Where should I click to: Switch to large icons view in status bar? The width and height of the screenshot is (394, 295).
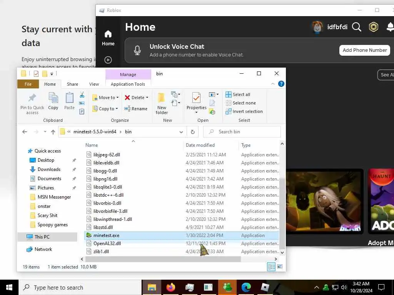(x=280, y=267)
